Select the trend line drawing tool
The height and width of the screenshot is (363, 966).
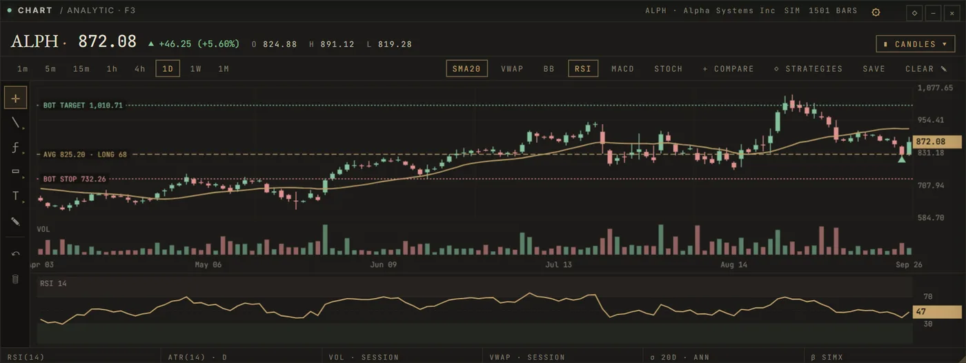pyautogui.click(x=16, y=123)
